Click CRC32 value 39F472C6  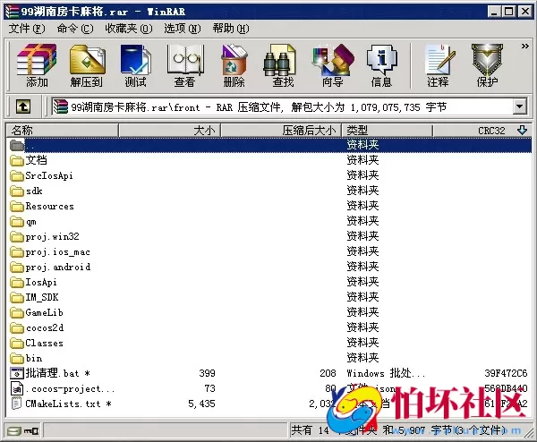click(506, 373)
